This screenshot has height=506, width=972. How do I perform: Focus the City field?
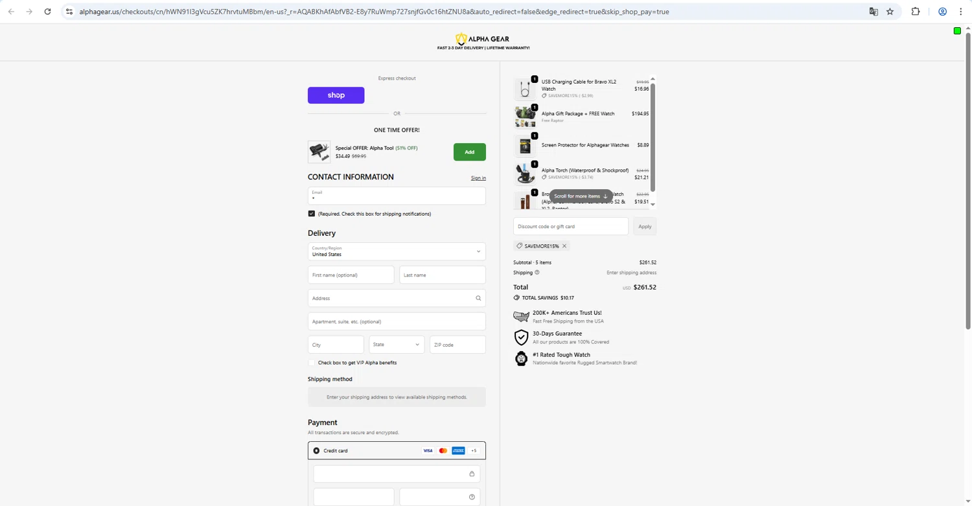[336, 345]
